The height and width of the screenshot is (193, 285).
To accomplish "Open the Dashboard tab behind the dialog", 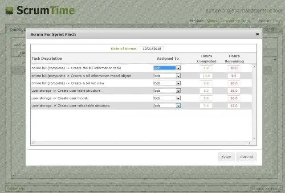I will click(17, 29).
